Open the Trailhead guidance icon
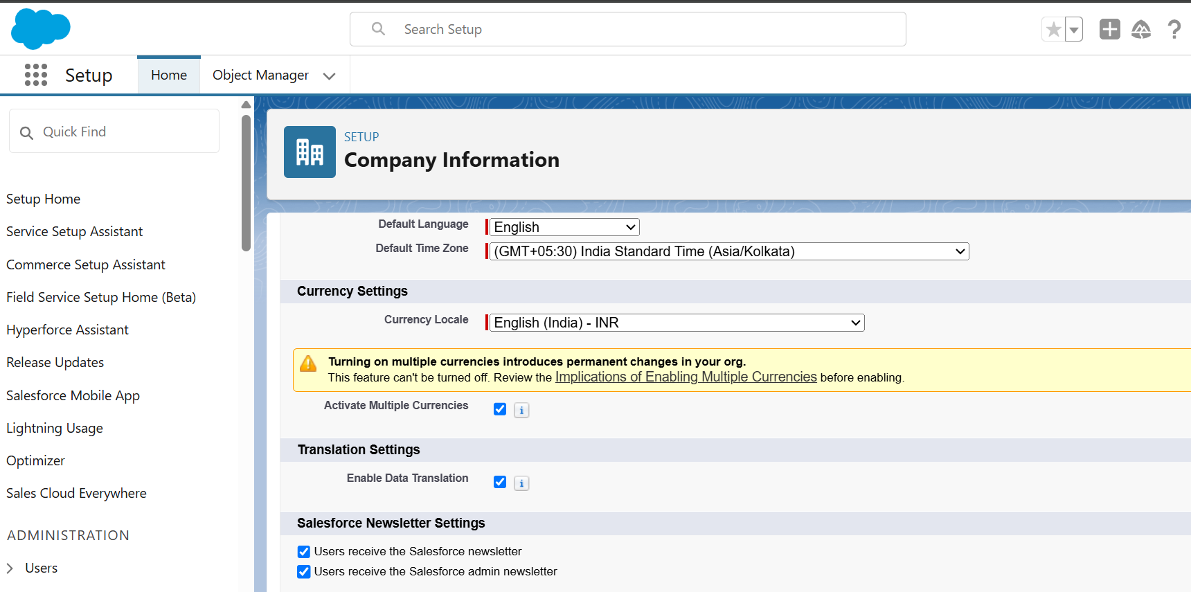1191x592 pixels. [x=1140, y=29]
